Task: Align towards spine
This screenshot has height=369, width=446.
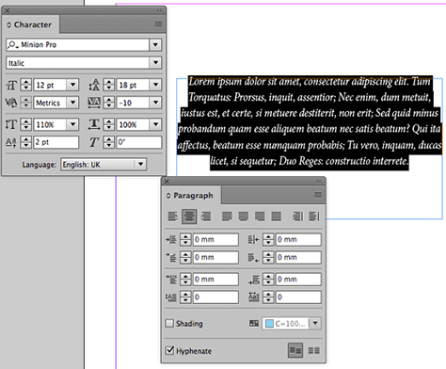Action: tap(297, 217)
